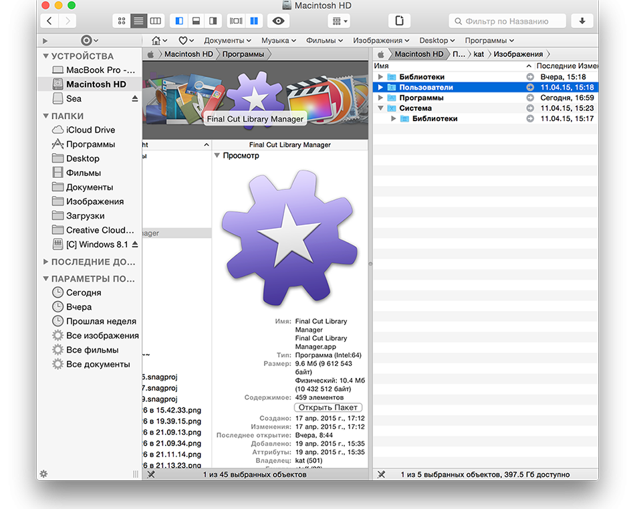Focus the Фильтр по Названию search field

pos(507,21)
